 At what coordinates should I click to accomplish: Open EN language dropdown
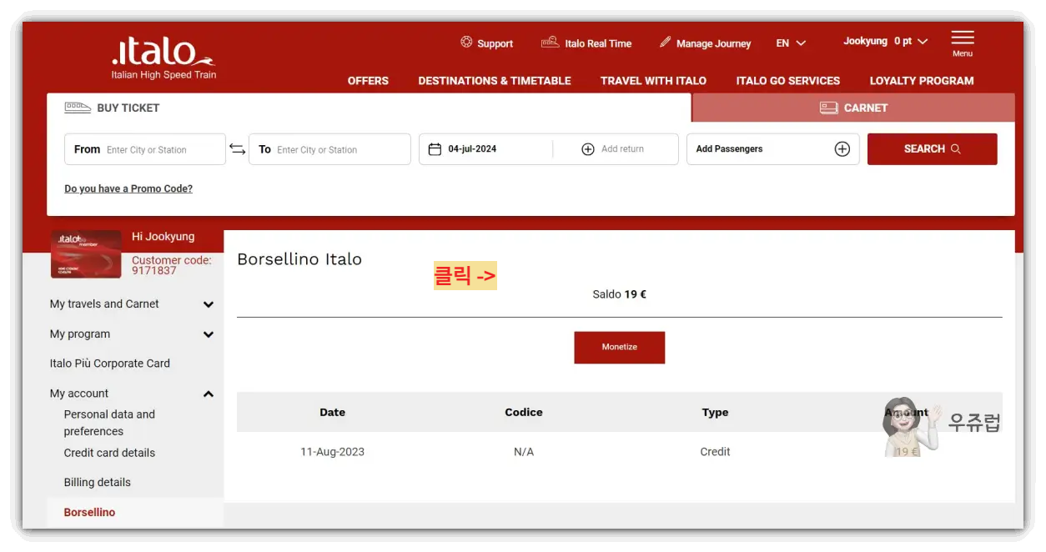pyautogui.click(x=791, y=43)
